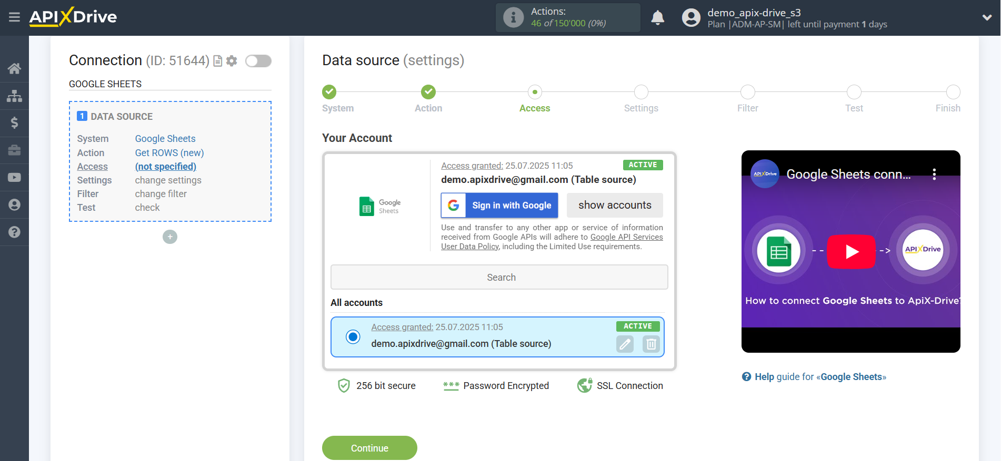Screen dimensions: 1001x461
Task: Go to the Action step
Action: click(428, 92)
